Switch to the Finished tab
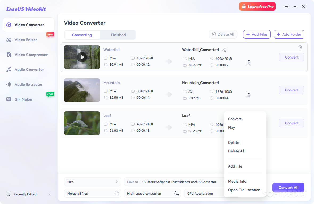Screen dimensions: 314x204 point(118,35)
